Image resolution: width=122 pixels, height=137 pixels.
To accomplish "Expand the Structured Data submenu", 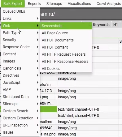I will [x=20, y=97].
